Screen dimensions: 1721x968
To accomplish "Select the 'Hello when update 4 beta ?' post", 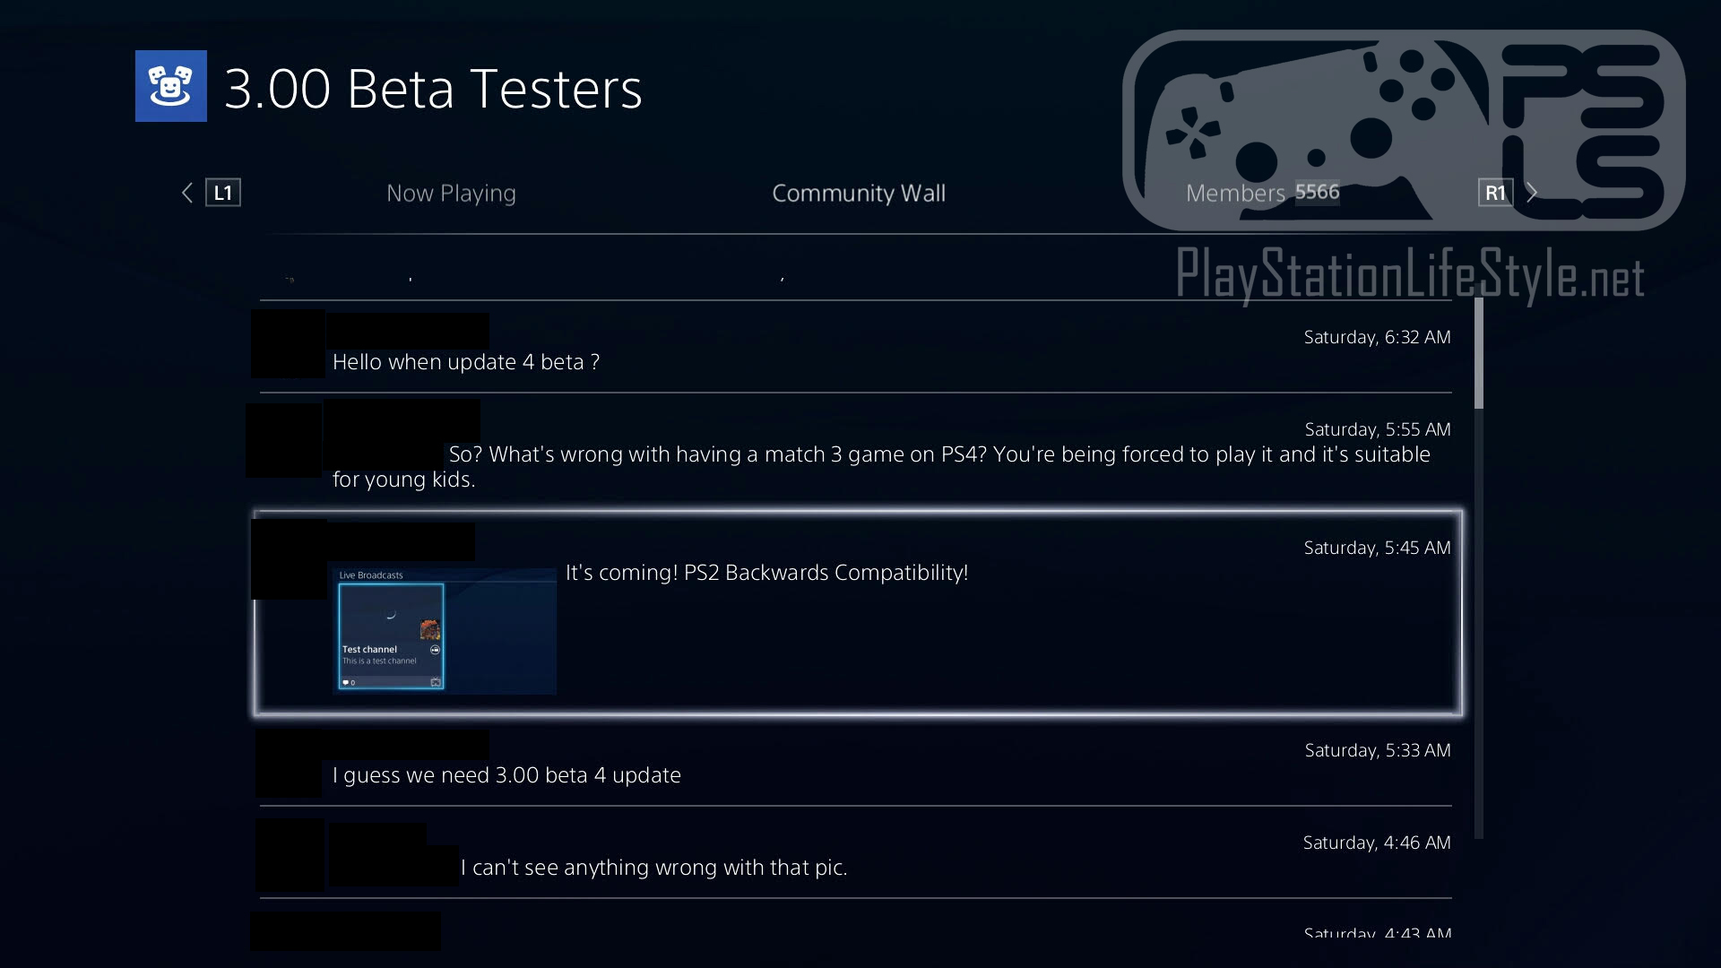I will 466,362.
